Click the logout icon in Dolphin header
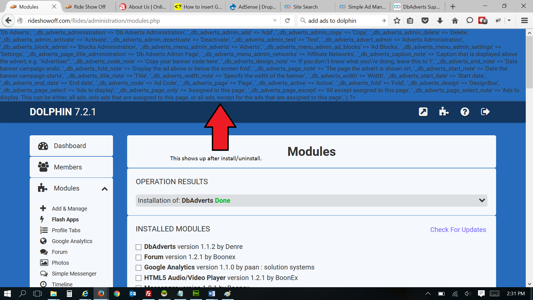 tap(485, 112)
